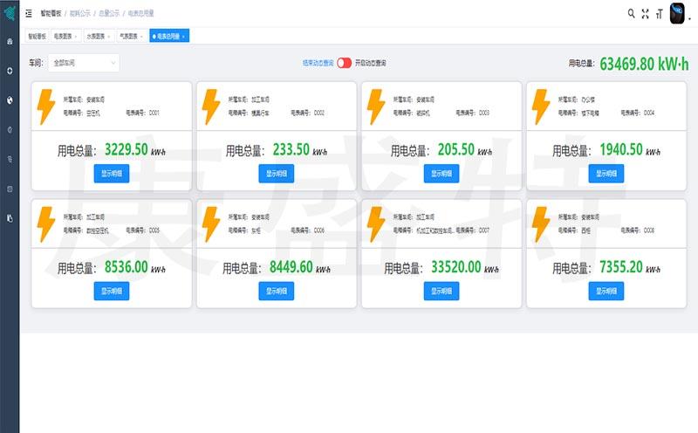Show details for the 233.50 kW·h card

click(277, 174)
